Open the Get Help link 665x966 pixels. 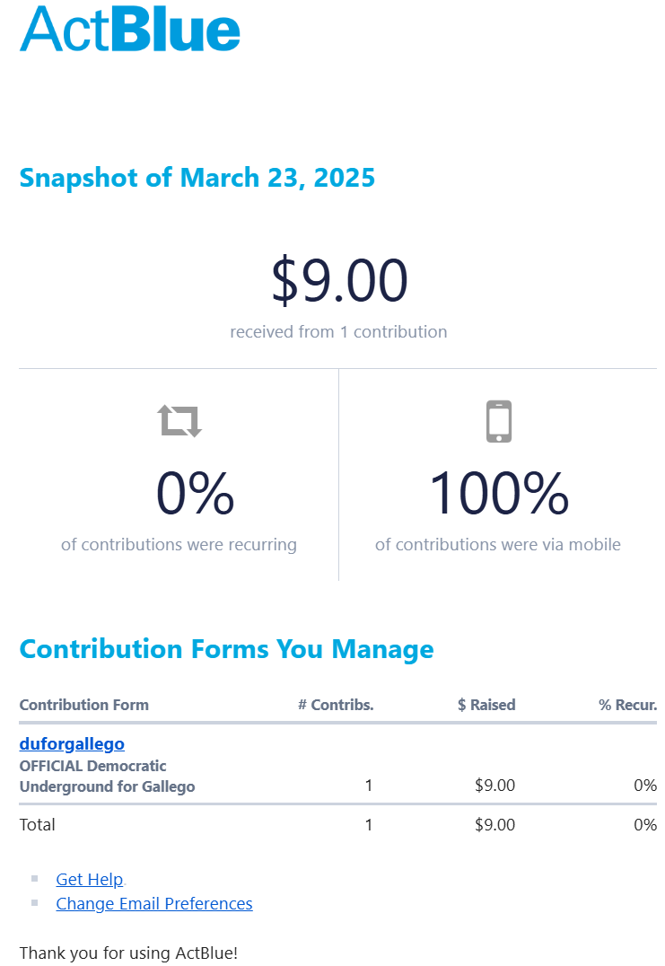pos(89,879)
